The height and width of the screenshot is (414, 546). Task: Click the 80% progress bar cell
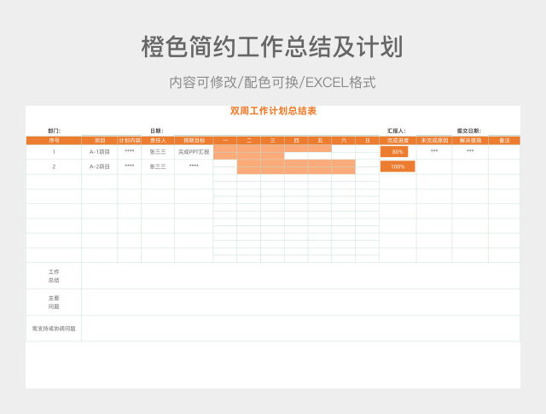pos(398,152)
